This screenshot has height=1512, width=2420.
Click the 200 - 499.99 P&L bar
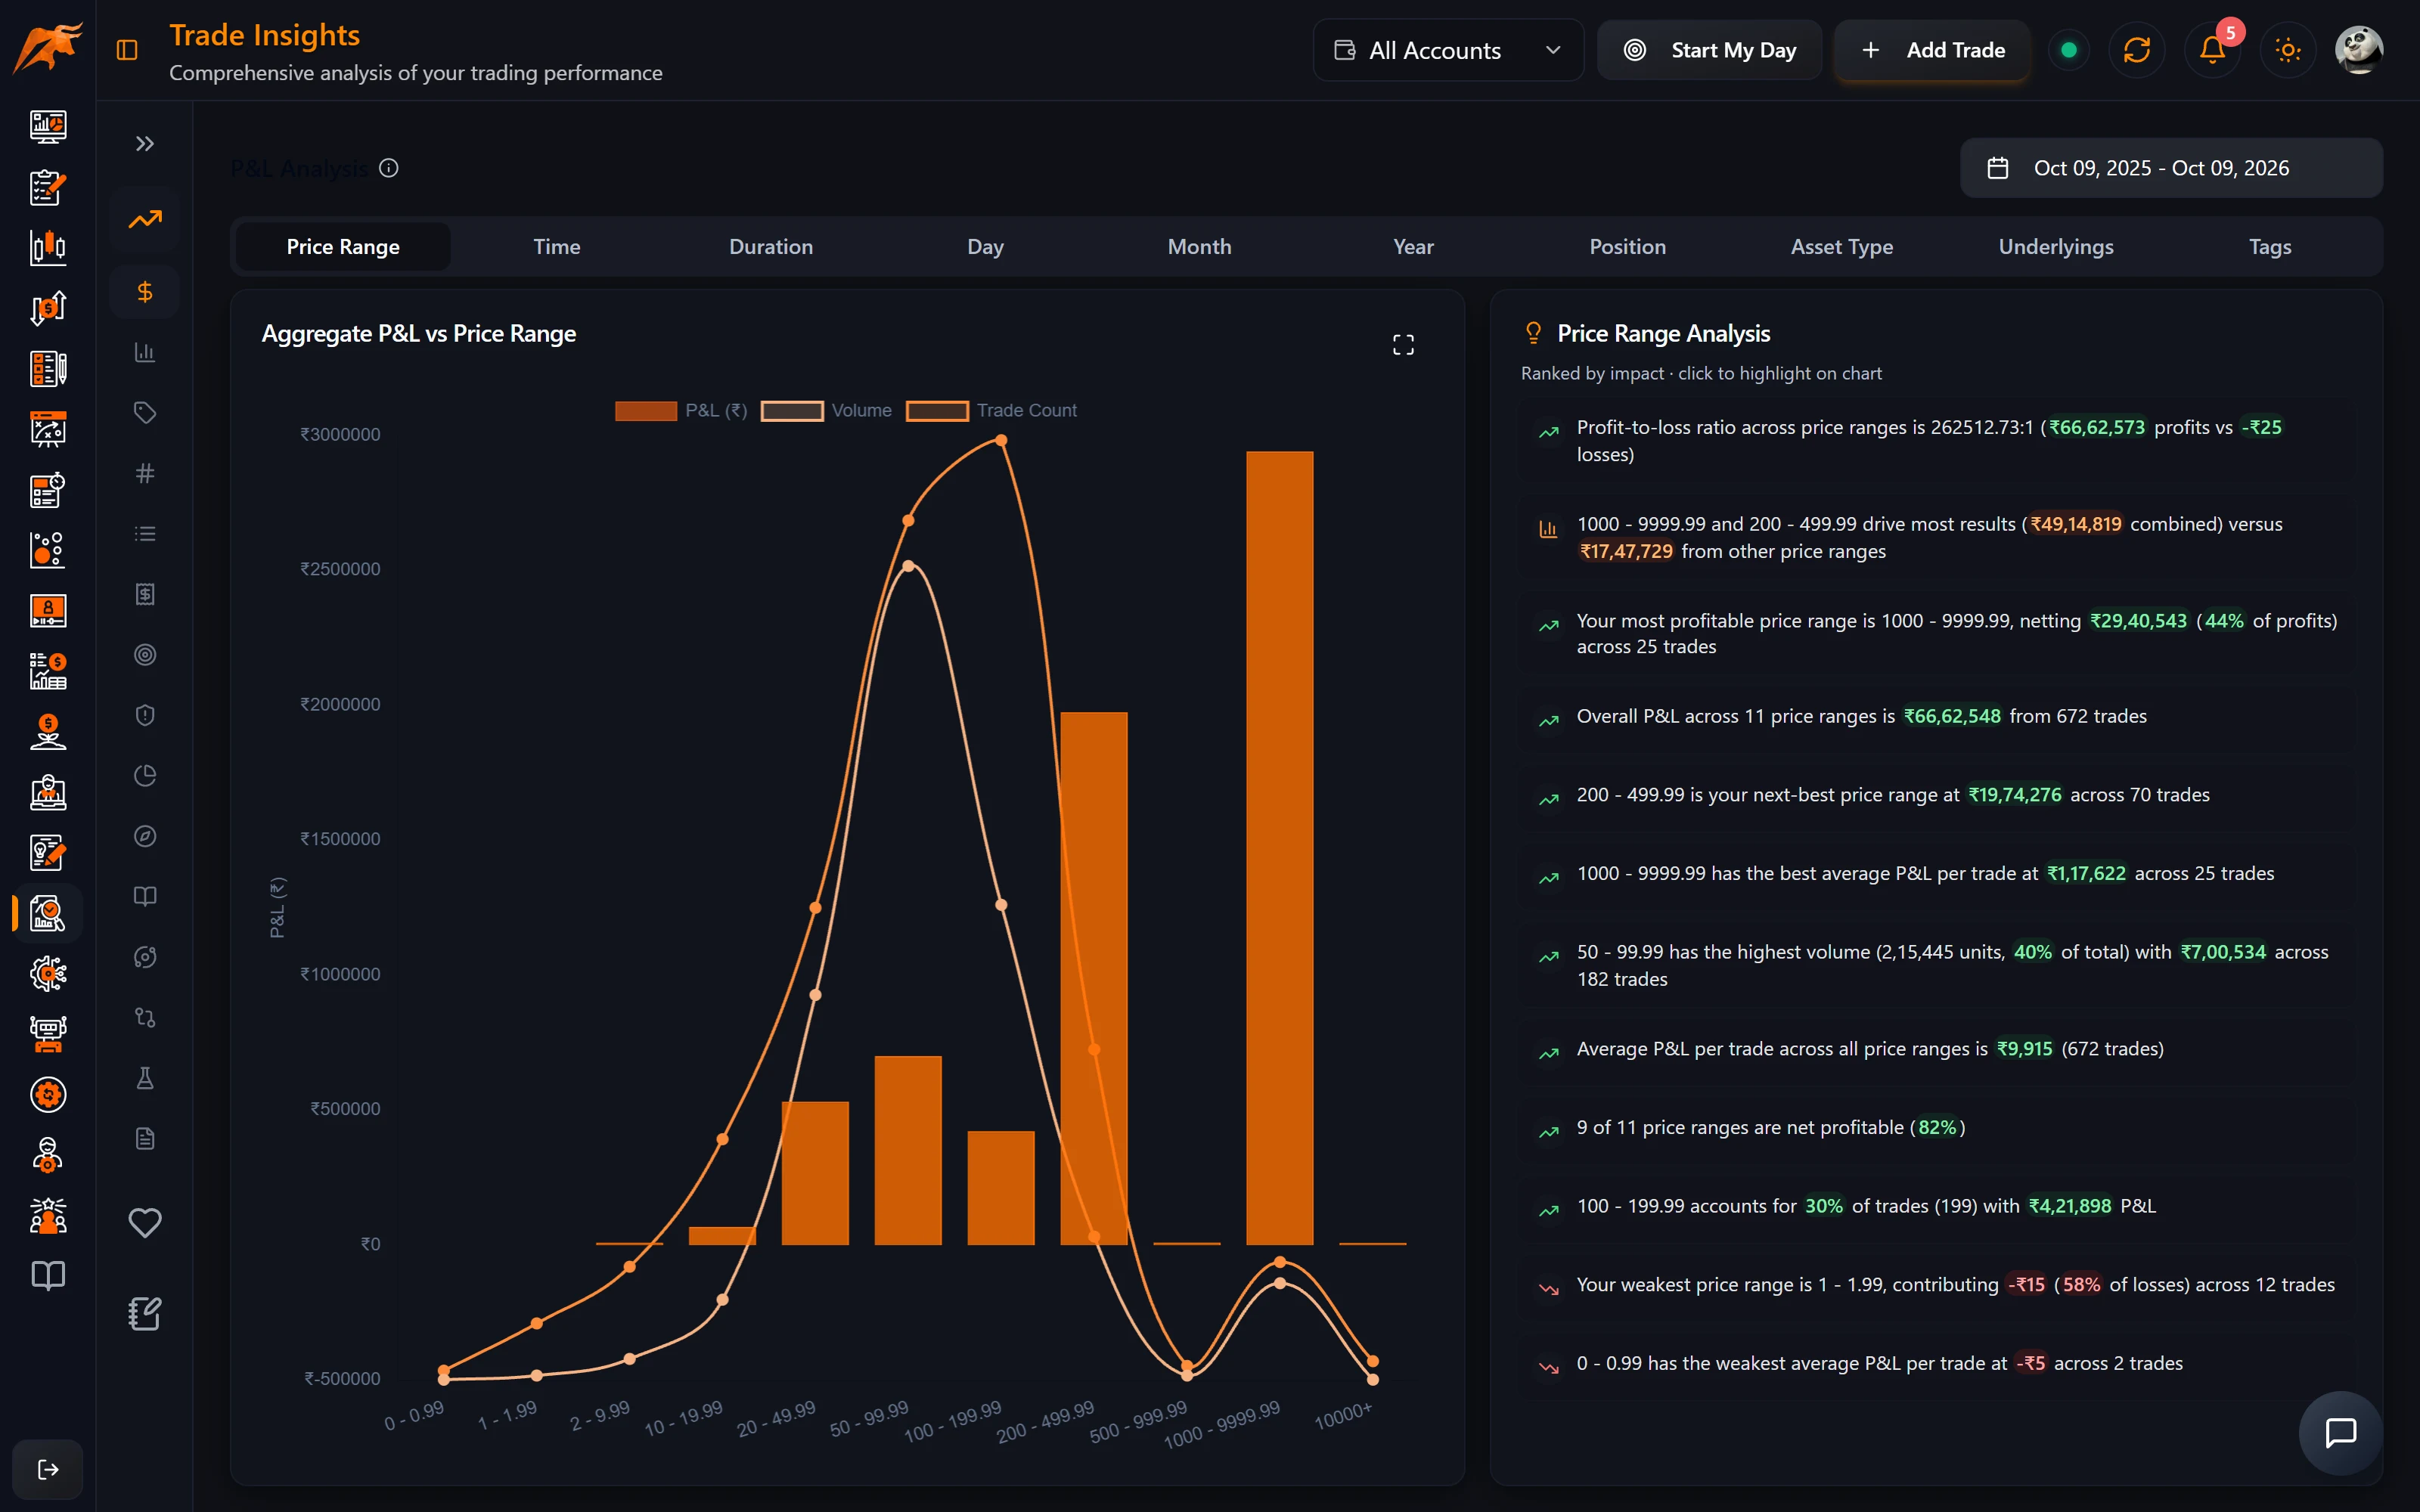click(1093, 978)
